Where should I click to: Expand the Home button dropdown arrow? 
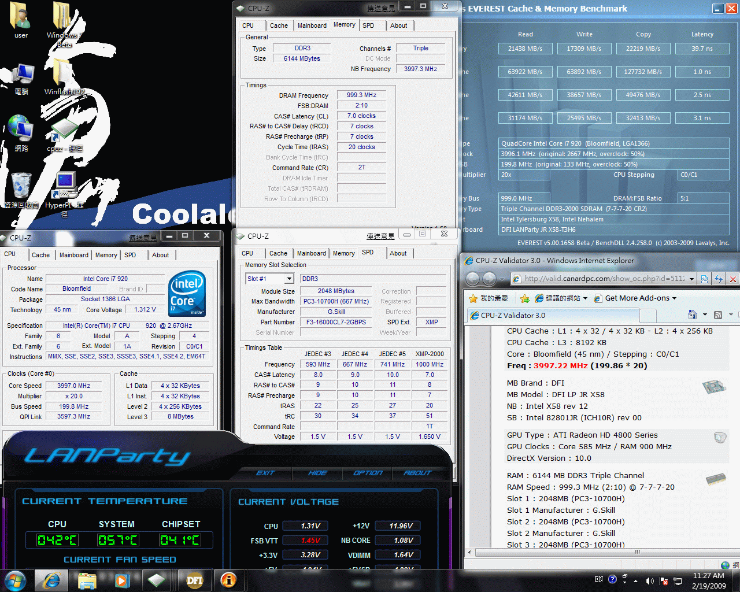coord(705,314)
